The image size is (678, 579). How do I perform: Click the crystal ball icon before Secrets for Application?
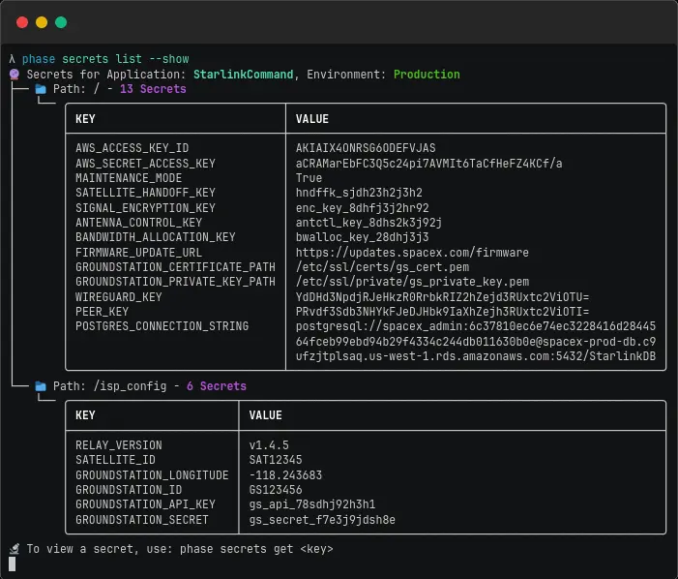[15, 75]
